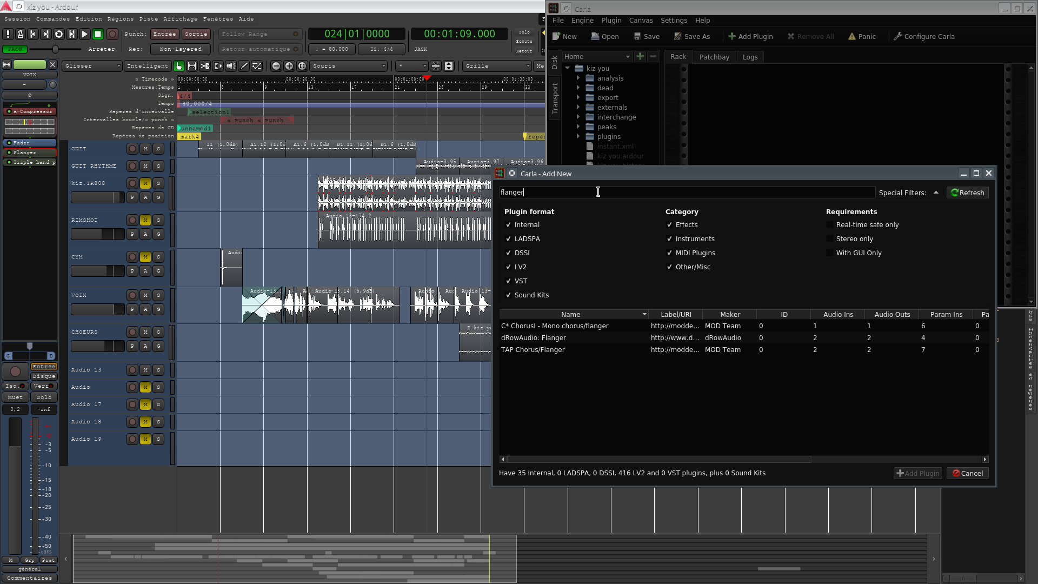Open the Regions menu in Ardour
The width and height of the screenshot is (1038, 584).
pos(120,19)
